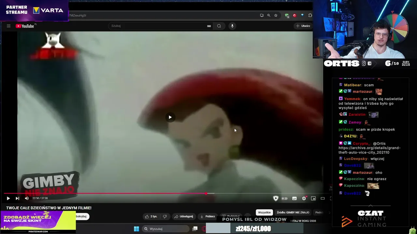Click the Windows taskbar Wyszukaj search box
Image resolution: width=417 pixels, height=234 pixels.
(x=165, y=229)
